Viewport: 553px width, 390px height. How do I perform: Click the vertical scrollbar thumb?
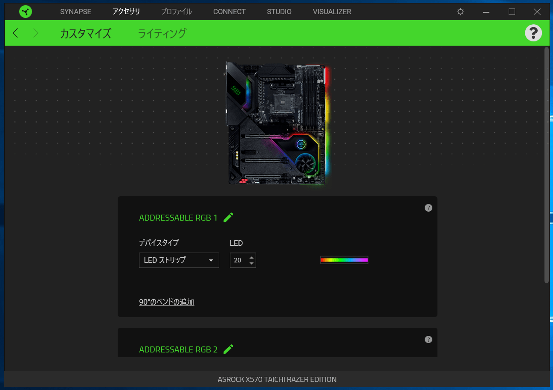547,165
